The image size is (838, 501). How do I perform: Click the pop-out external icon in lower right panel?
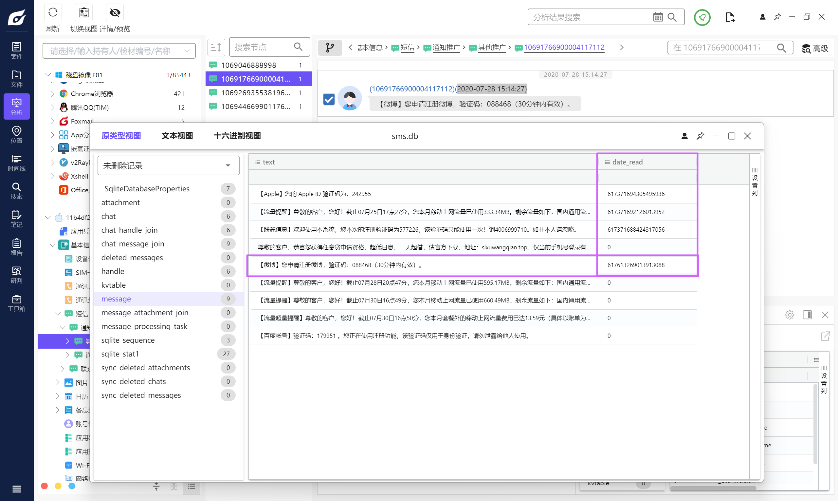tap(825, 336)
